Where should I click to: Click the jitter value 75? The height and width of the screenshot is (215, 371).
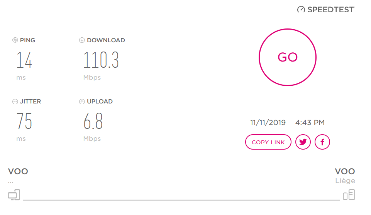tap(24, 121)
